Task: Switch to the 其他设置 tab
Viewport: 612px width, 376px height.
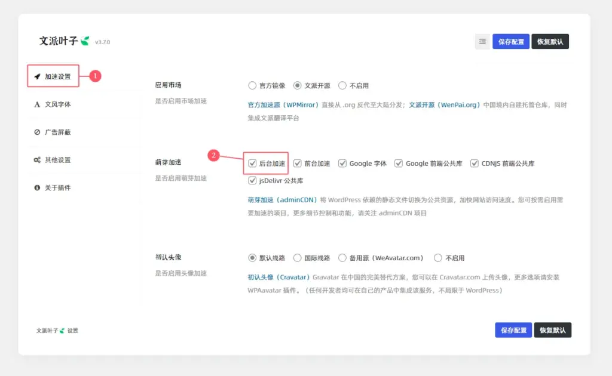Action: click(x=58, y=160)
